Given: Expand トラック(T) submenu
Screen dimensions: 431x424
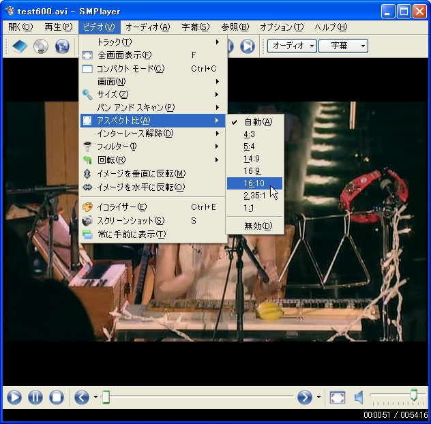Looking at the screenshot, I should (x=153, y=42).
